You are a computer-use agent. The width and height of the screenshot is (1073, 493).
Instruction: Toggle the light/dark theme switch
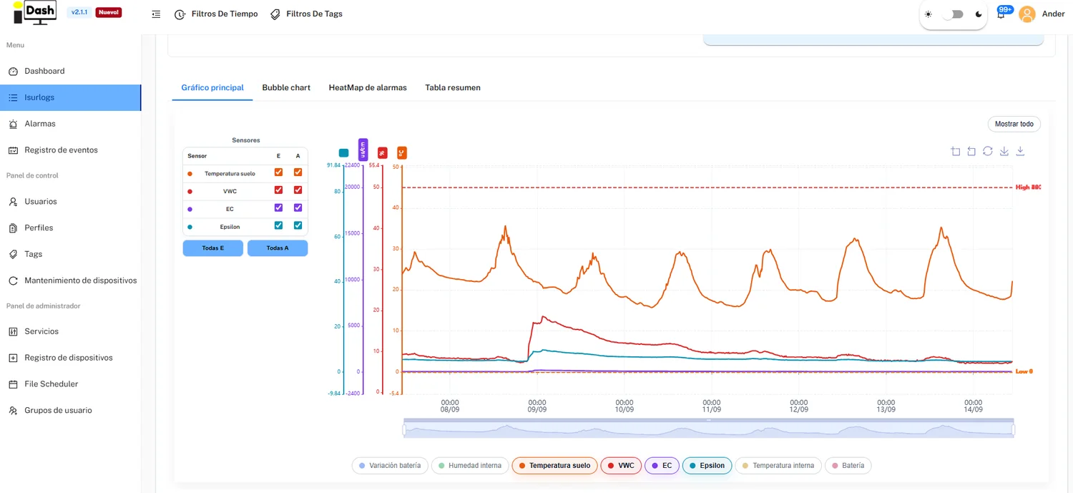point(953,14)
